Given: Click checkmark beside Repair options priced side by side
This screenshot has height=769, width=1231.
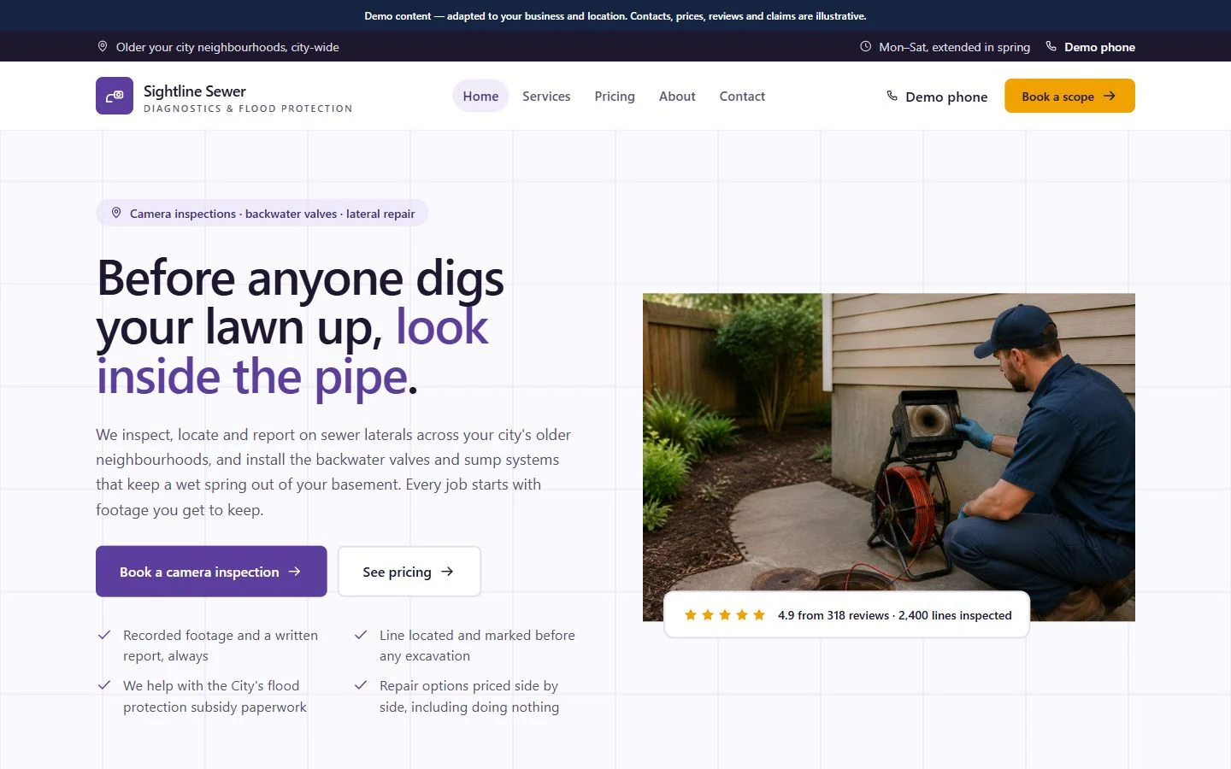Looking at the screenshot, I should click(361, 685).
